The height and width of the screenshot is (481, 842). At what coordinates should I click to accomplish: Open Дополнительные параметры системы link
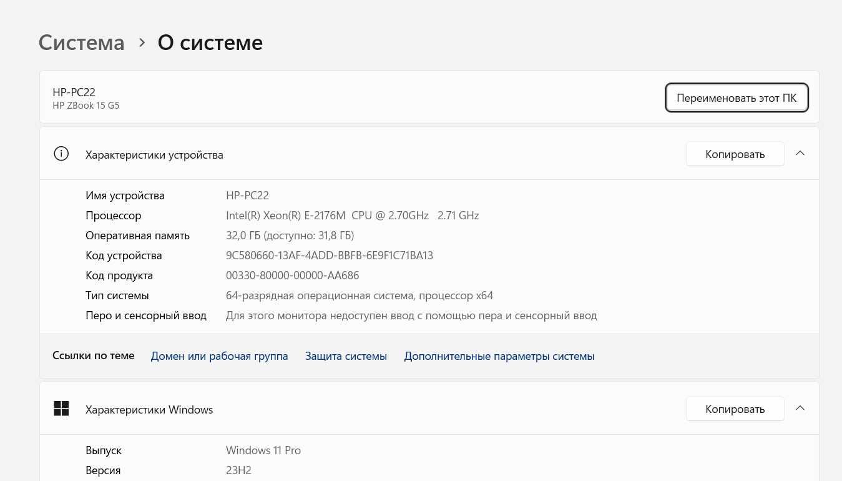[499, 356]
